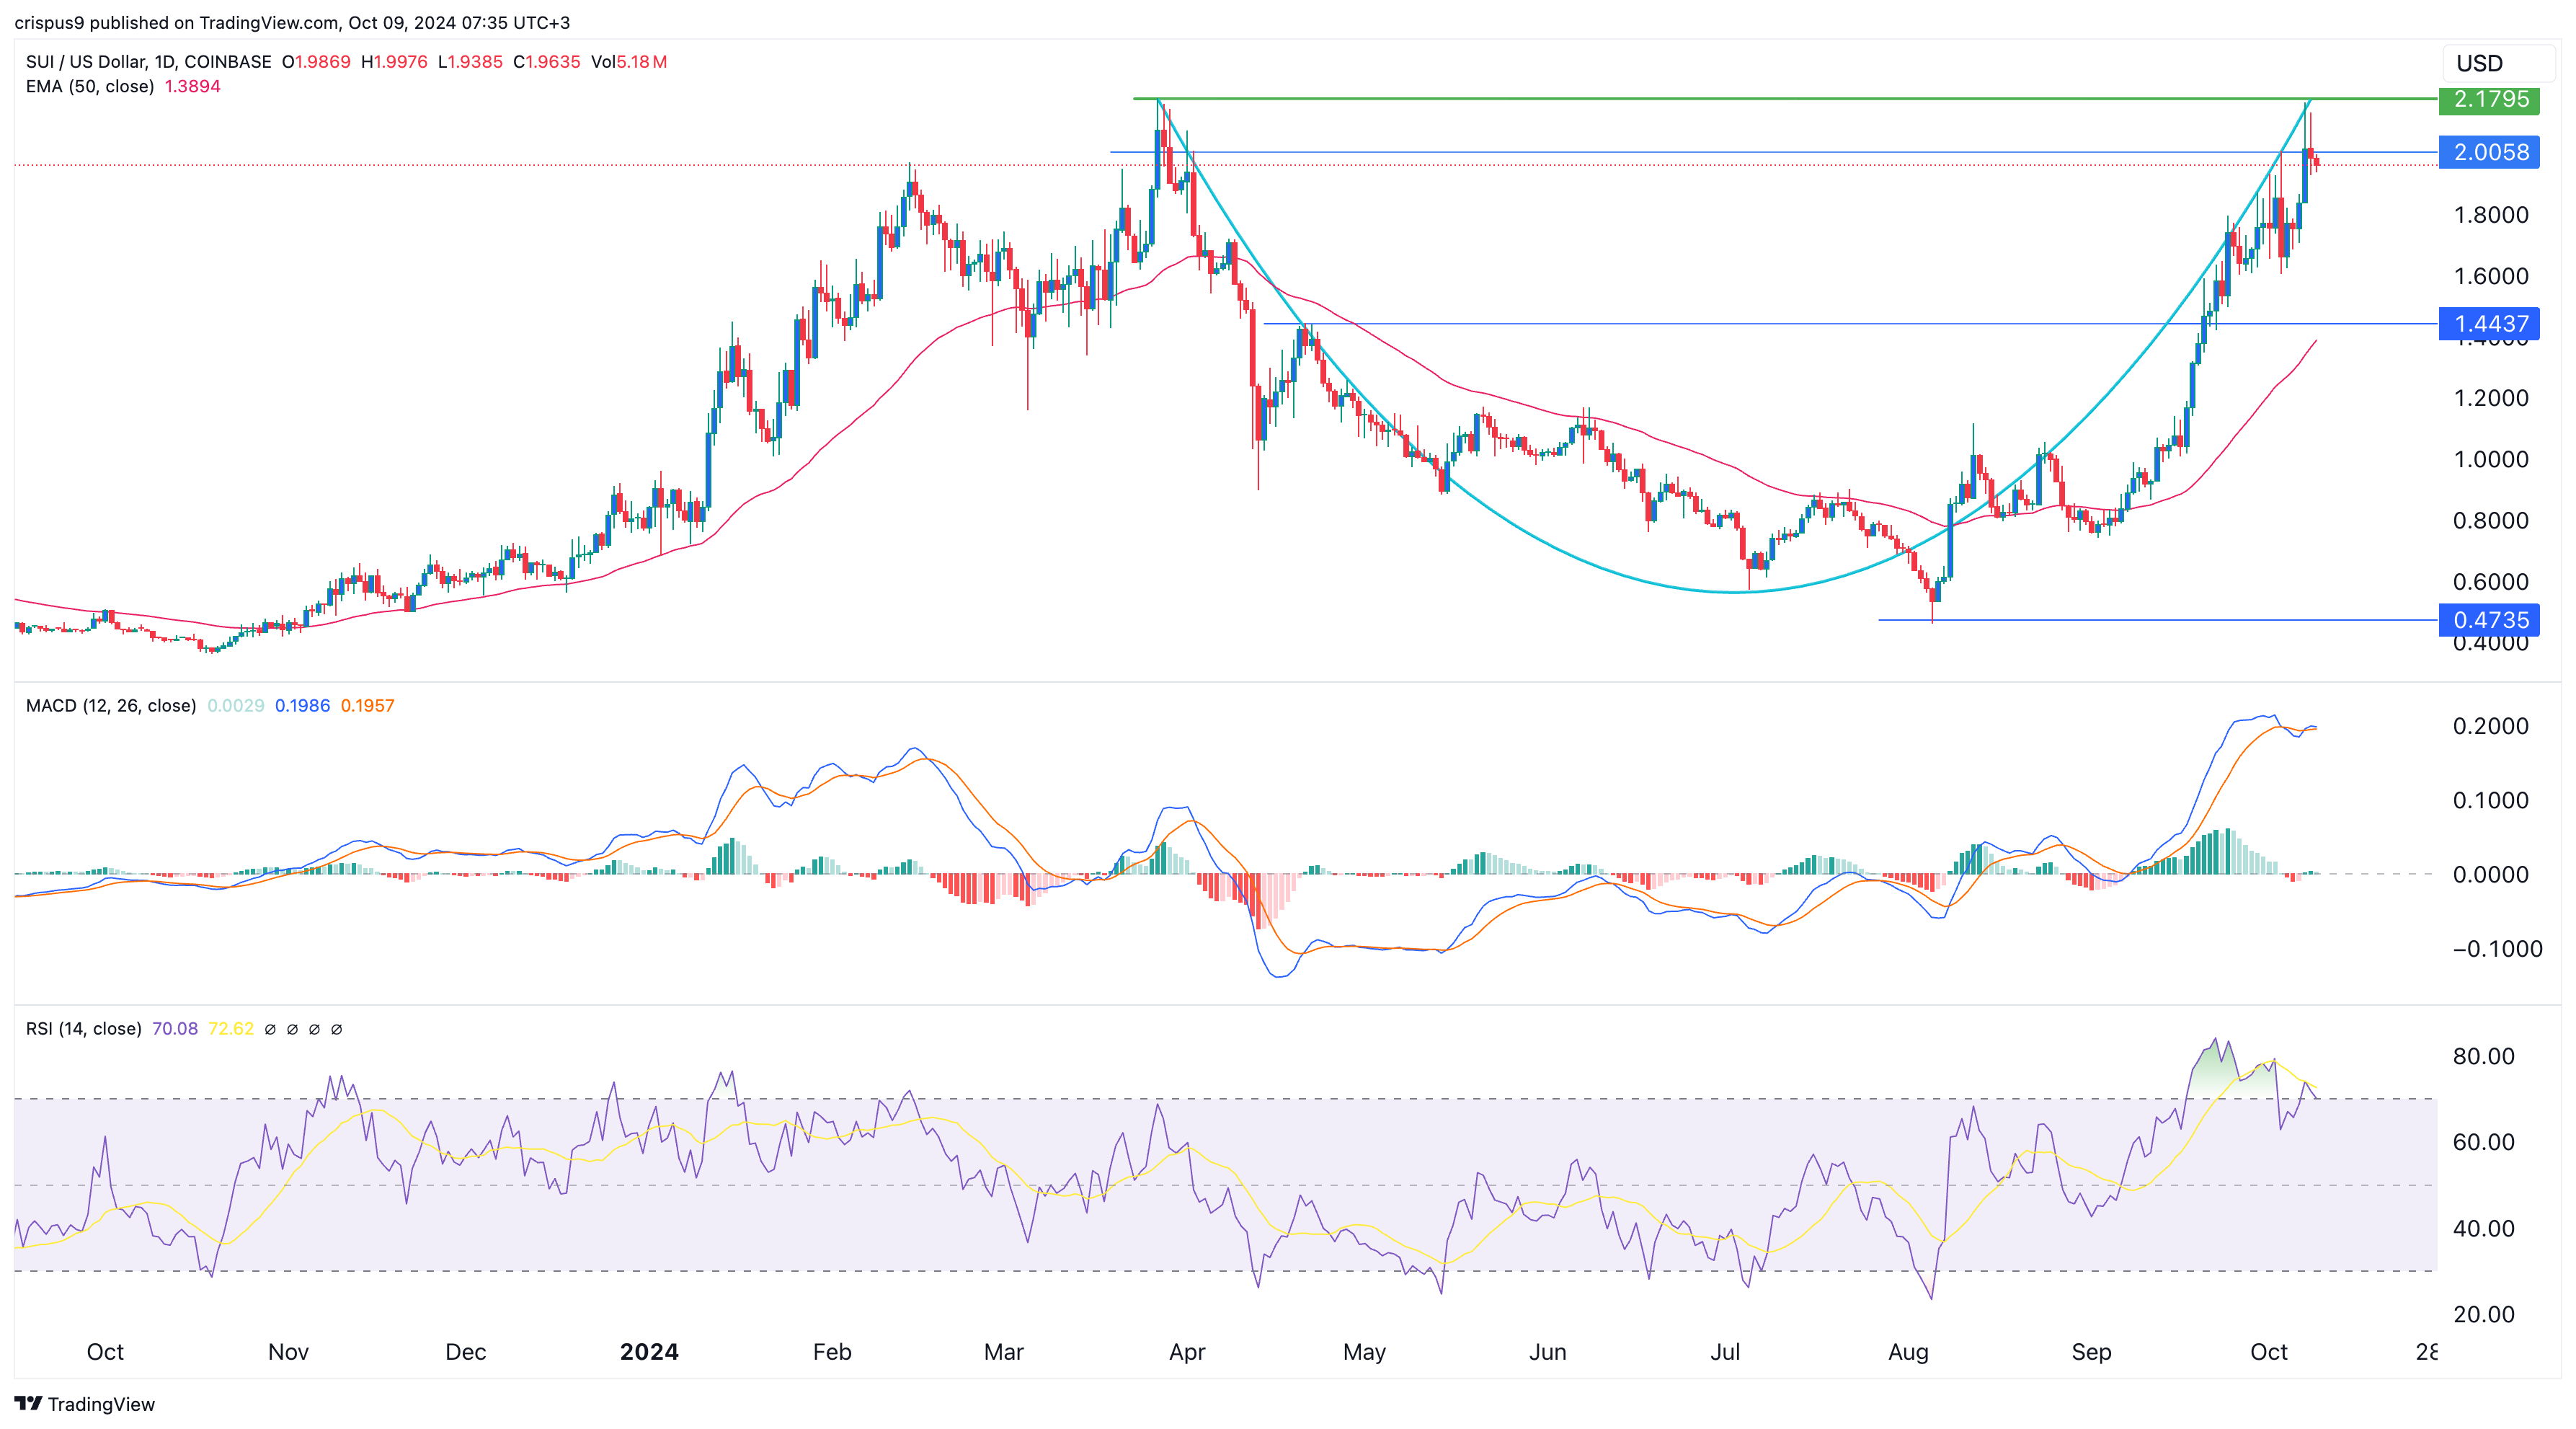Click the 1.6000 price scale label
This screenshot has height=1429, width=2576.
click(x=2490, y=276)
